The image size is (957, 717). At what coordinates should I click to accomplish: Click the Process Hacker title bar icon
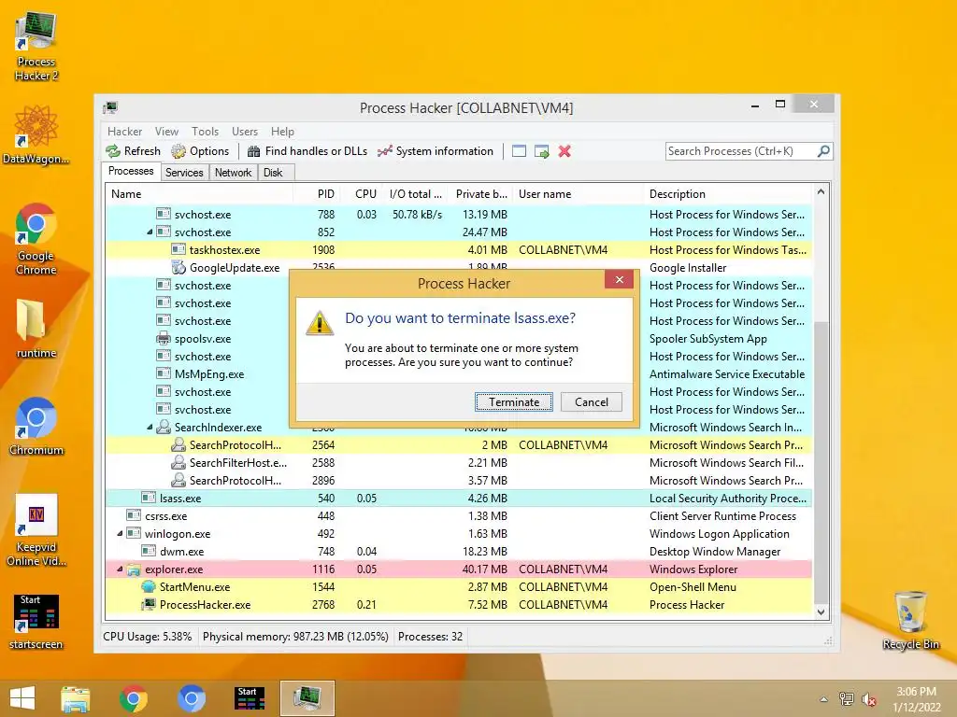(110, 108)
